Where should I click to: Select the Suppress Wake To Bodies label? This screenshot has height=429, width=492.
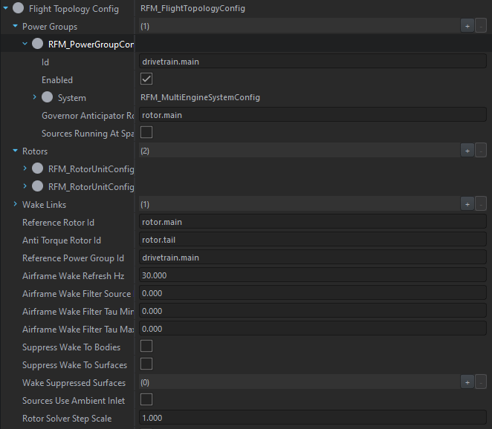(71, 347)
